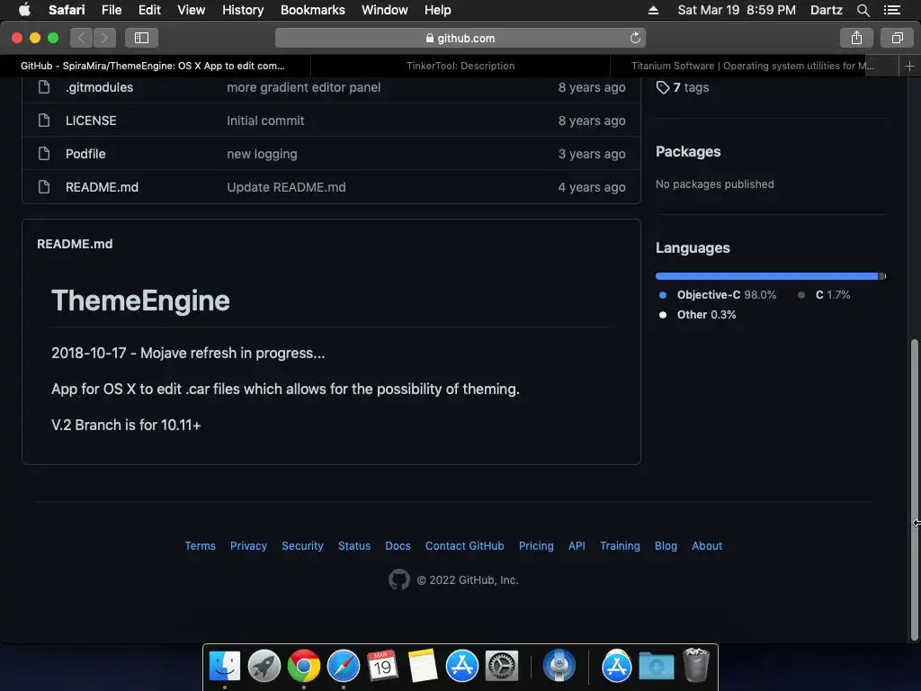Click the github.com address bar
Screen dimensions: 921x691
click(x=460, y=38)
